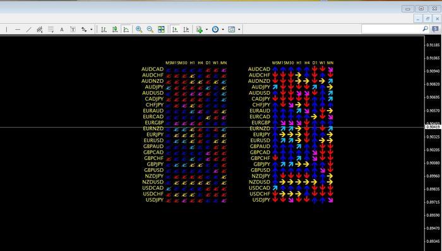The width and height of the screenshot is (442, 251).
Task: Click the magnifier search button
Action: 426,29
